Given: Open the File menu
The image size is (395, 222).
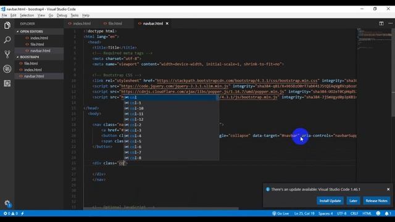Looking at the screenshot, I should click(4, 15).
